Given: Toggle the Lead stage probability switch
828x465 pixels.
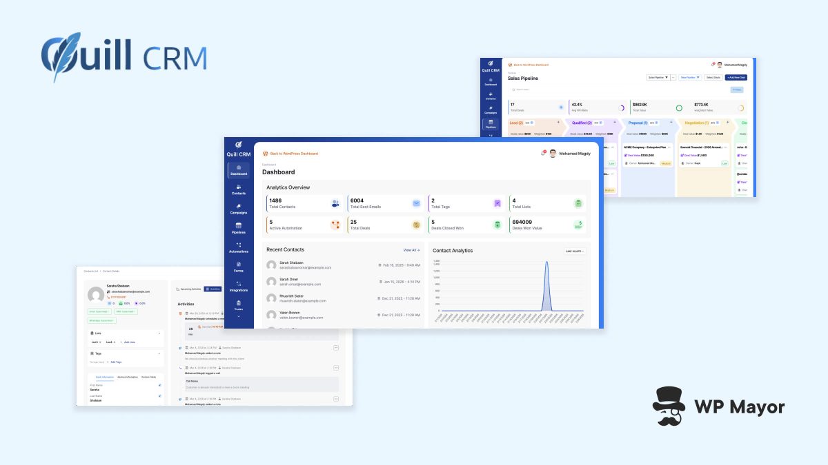Looking at the screenshot, I should click(531, 123).
